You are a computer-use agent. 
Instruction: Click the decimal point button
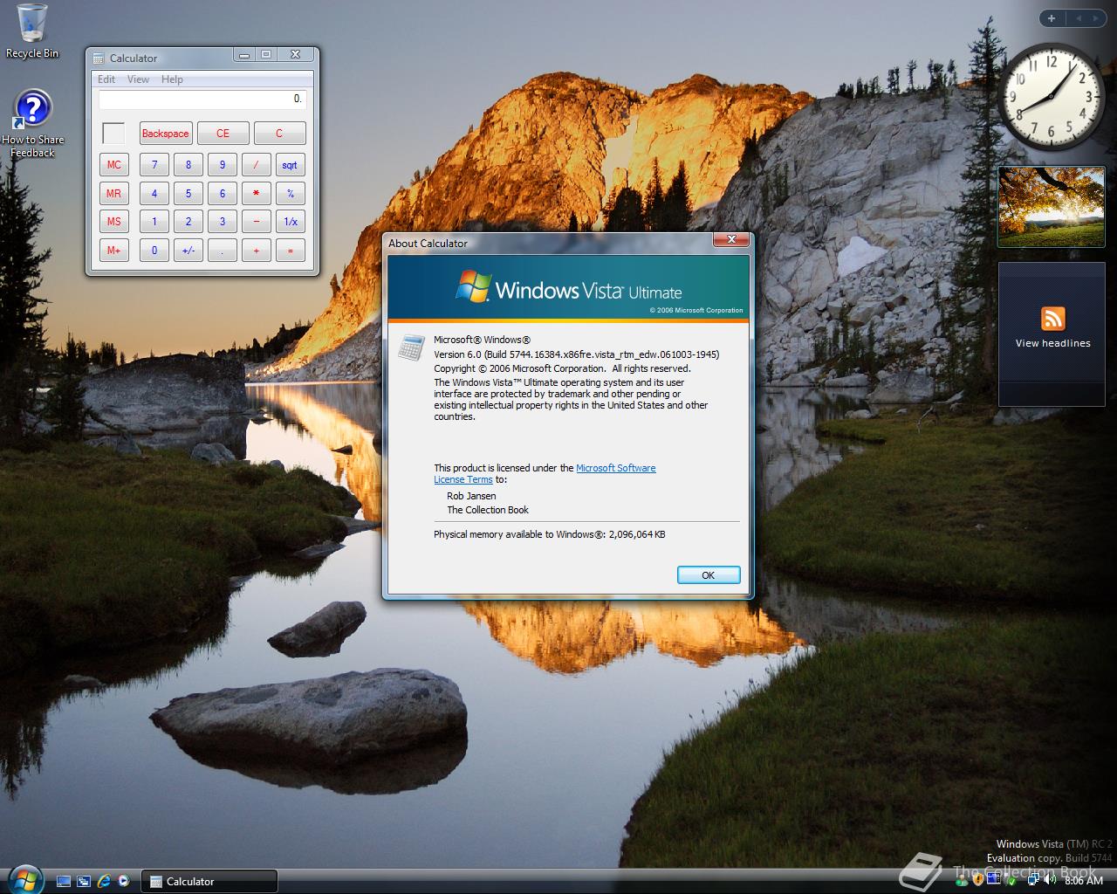click(x=223, y=251)
